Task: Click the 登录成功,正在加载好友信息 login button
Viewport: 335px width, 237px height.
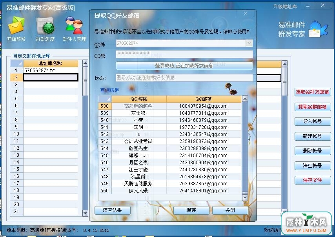Action: point(184,66)
